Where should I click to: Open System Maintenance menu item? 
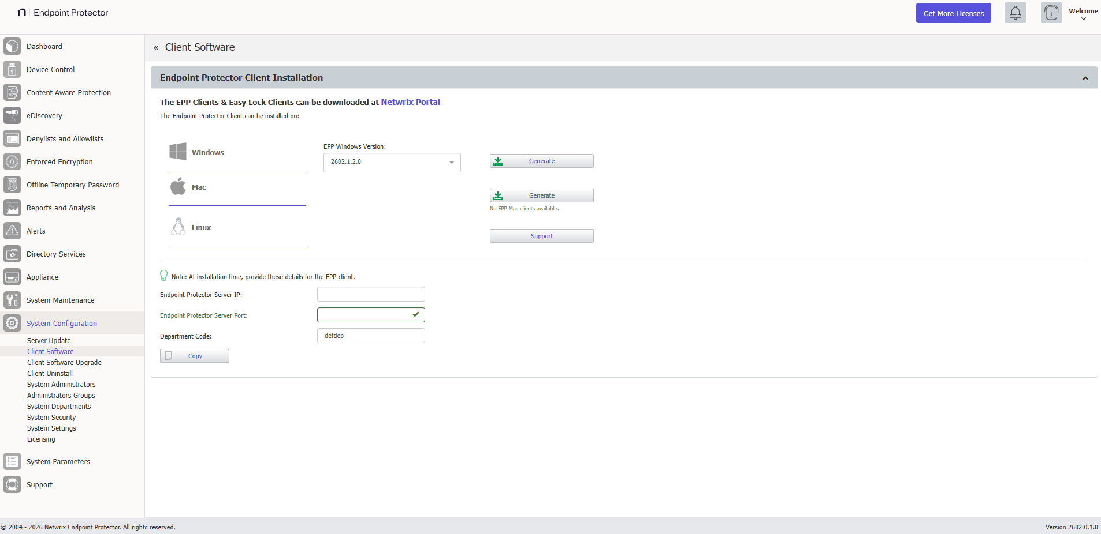pos(61,300)
